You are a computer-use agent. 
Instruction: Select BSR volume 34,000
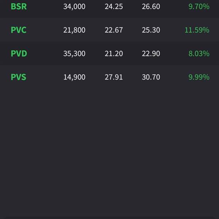[74, 7]
